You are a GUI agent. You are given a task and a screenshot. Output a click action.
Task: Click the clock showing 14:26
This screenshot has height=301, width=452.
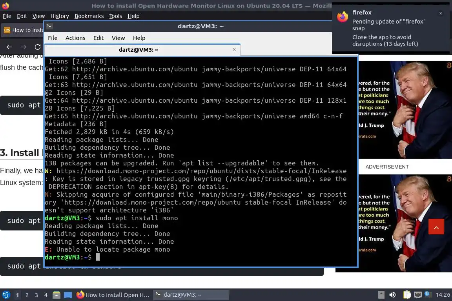(x=443, y=295)
